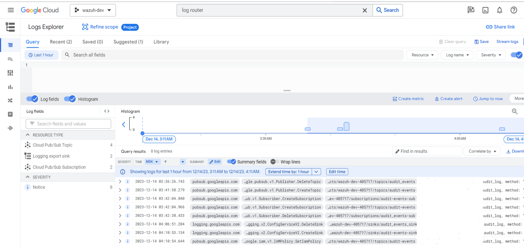The width and height of the screenshot is (524, 247).
Task: Disable the Histogram toggle
Action: pos(70,99)
